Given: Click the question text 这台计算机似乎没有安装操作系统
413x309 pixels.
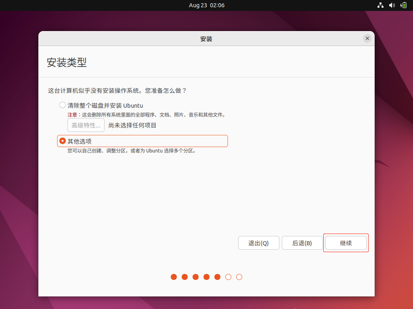Looking at the screenshot, I should tap(117, 90).
